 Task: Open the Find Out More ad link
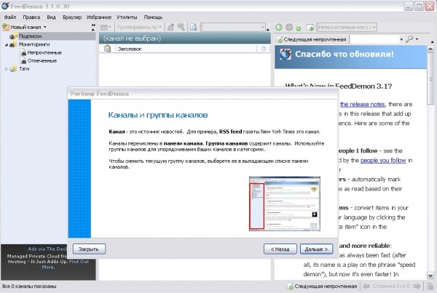point(66,265)
